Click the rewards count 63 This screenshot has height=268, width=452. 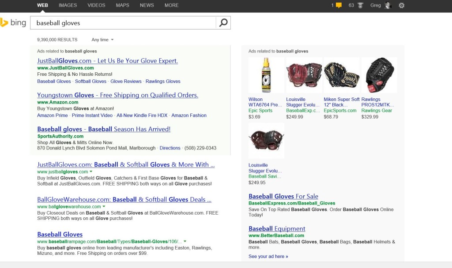[x=351, y=5]
